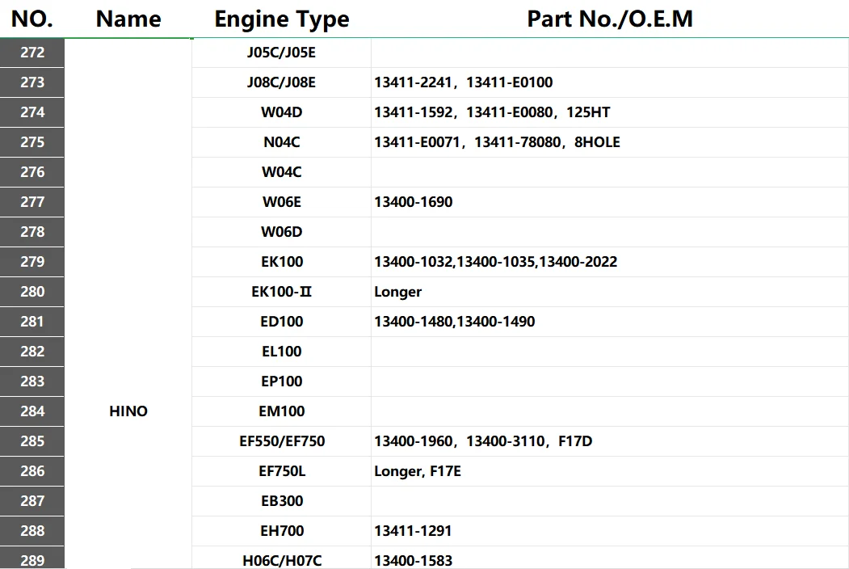Select the EK100-II engine type cell

pos(282,292)
